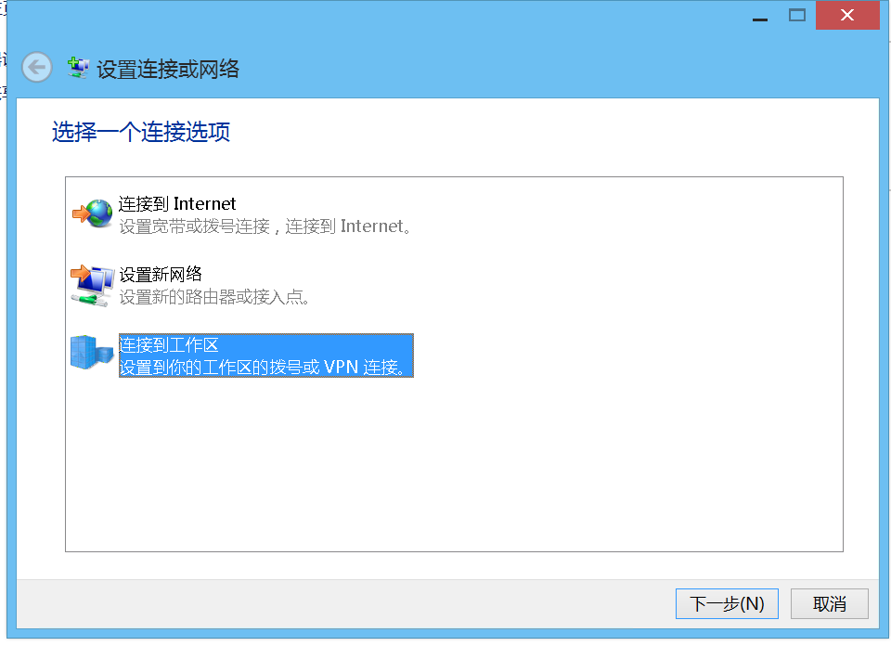Choose the 设置新网络 option title
This screenshot has height=646, width=891.
pyautogui.click(x=161, y=275)
